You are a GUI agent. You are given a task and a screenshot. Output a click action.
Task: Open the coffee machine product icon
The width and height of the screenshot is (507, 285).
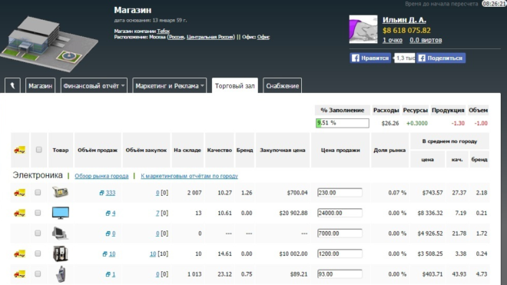point(61,254)
